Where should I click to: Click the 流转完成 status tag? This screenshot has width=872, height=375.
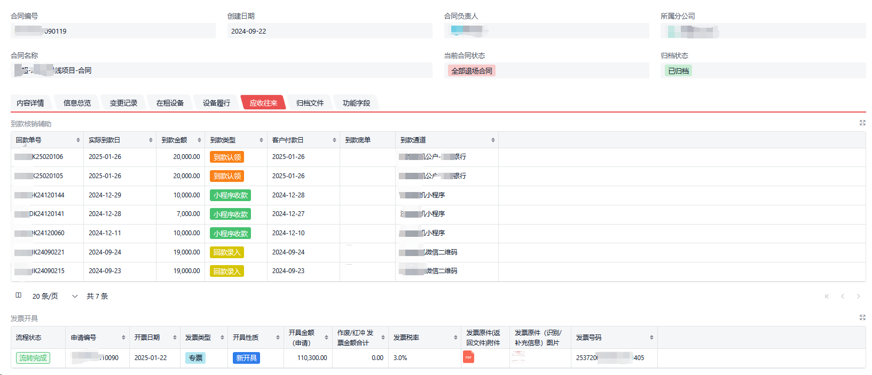33,358
